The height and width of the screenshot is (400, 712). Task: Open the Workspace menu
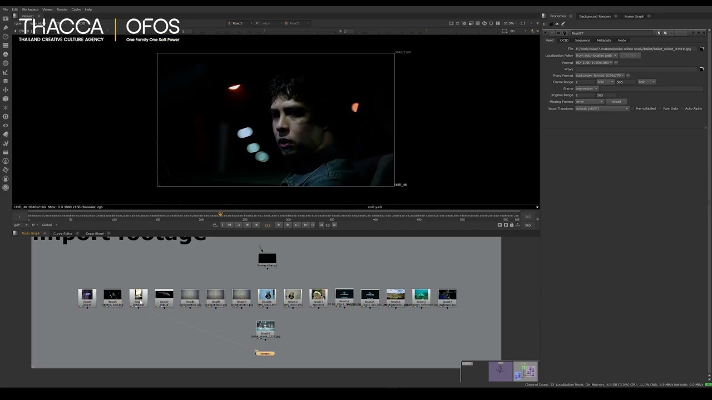click(30, 9)
